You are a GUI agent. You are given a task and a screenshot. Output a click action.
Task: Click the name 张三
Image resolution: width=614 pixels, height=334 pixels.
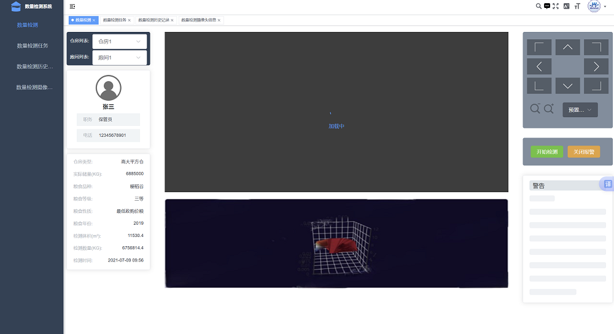tap(109, 106)
